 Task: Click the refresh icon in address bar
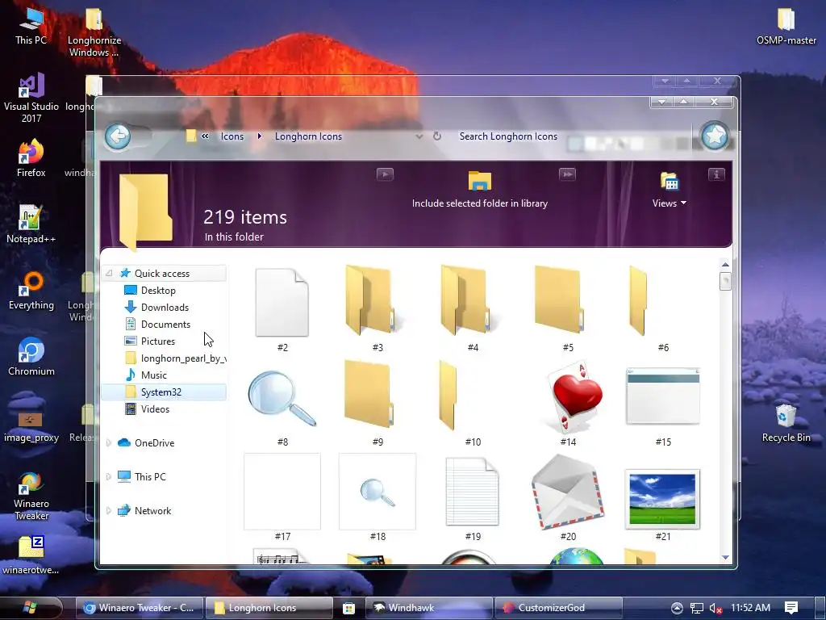click(437, 136)
